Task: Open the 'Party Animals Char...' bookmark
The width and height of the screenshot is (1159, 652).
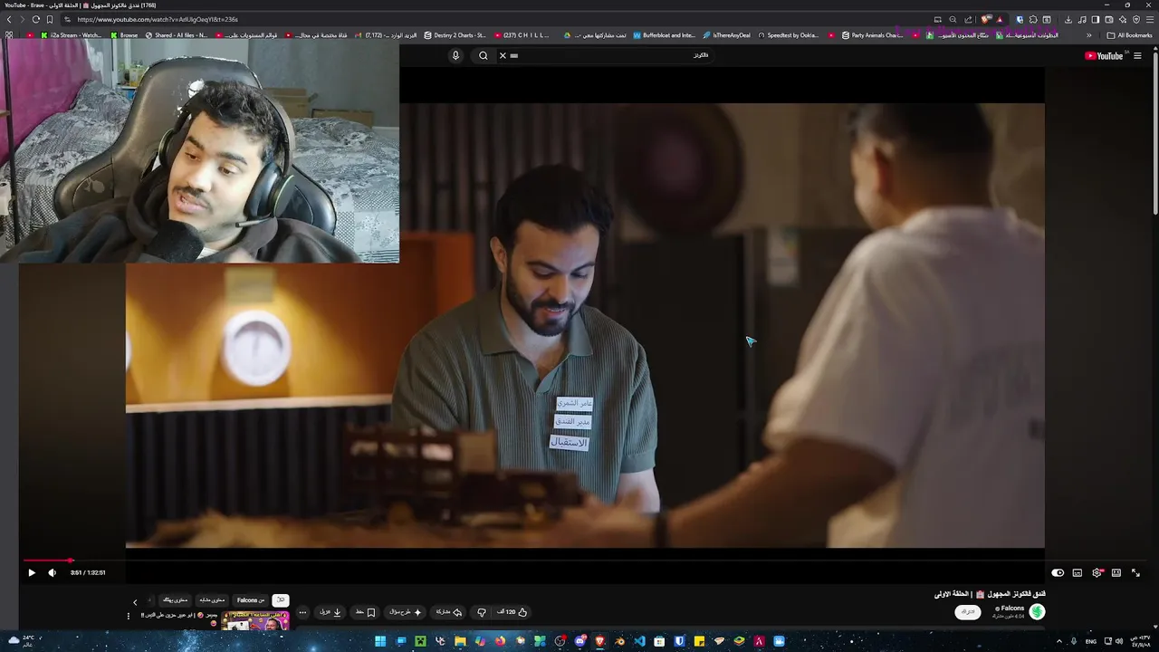Action: [x=872, y=35]
